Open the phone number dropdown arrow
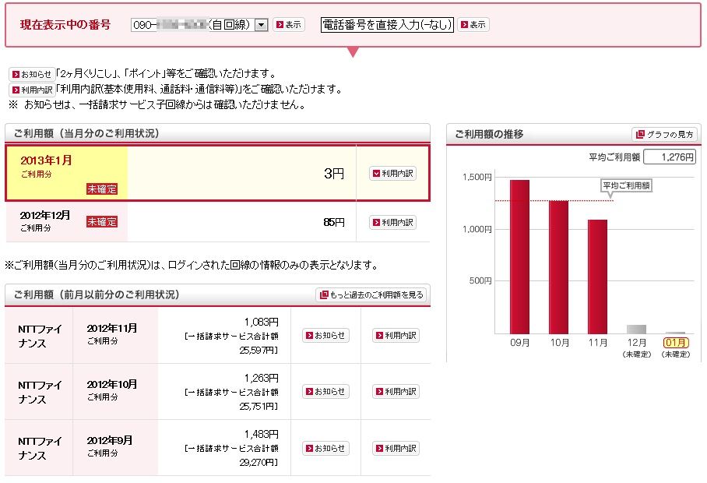Viewport: 707px width, 483px height. [x=262, y=25]
